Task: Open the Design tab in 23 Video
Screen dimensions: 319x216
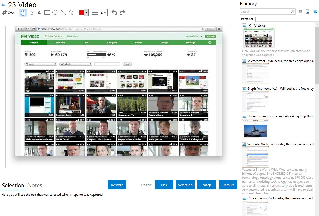Action: point(164,43)
